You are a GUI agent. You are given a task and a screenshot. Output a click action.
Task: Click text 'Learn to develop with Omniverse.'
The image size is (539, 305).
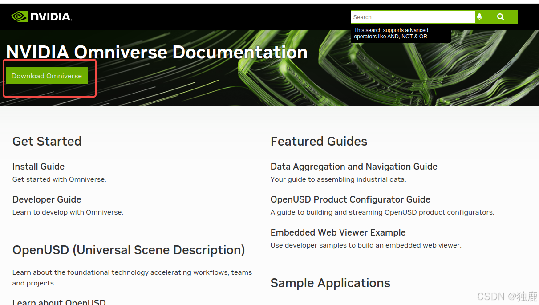click(68, 212)
